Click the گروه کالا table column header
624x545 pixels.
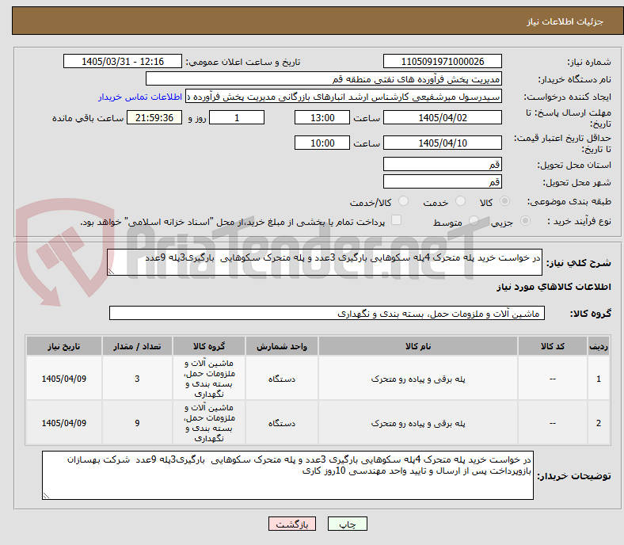(x=209, y=346)
